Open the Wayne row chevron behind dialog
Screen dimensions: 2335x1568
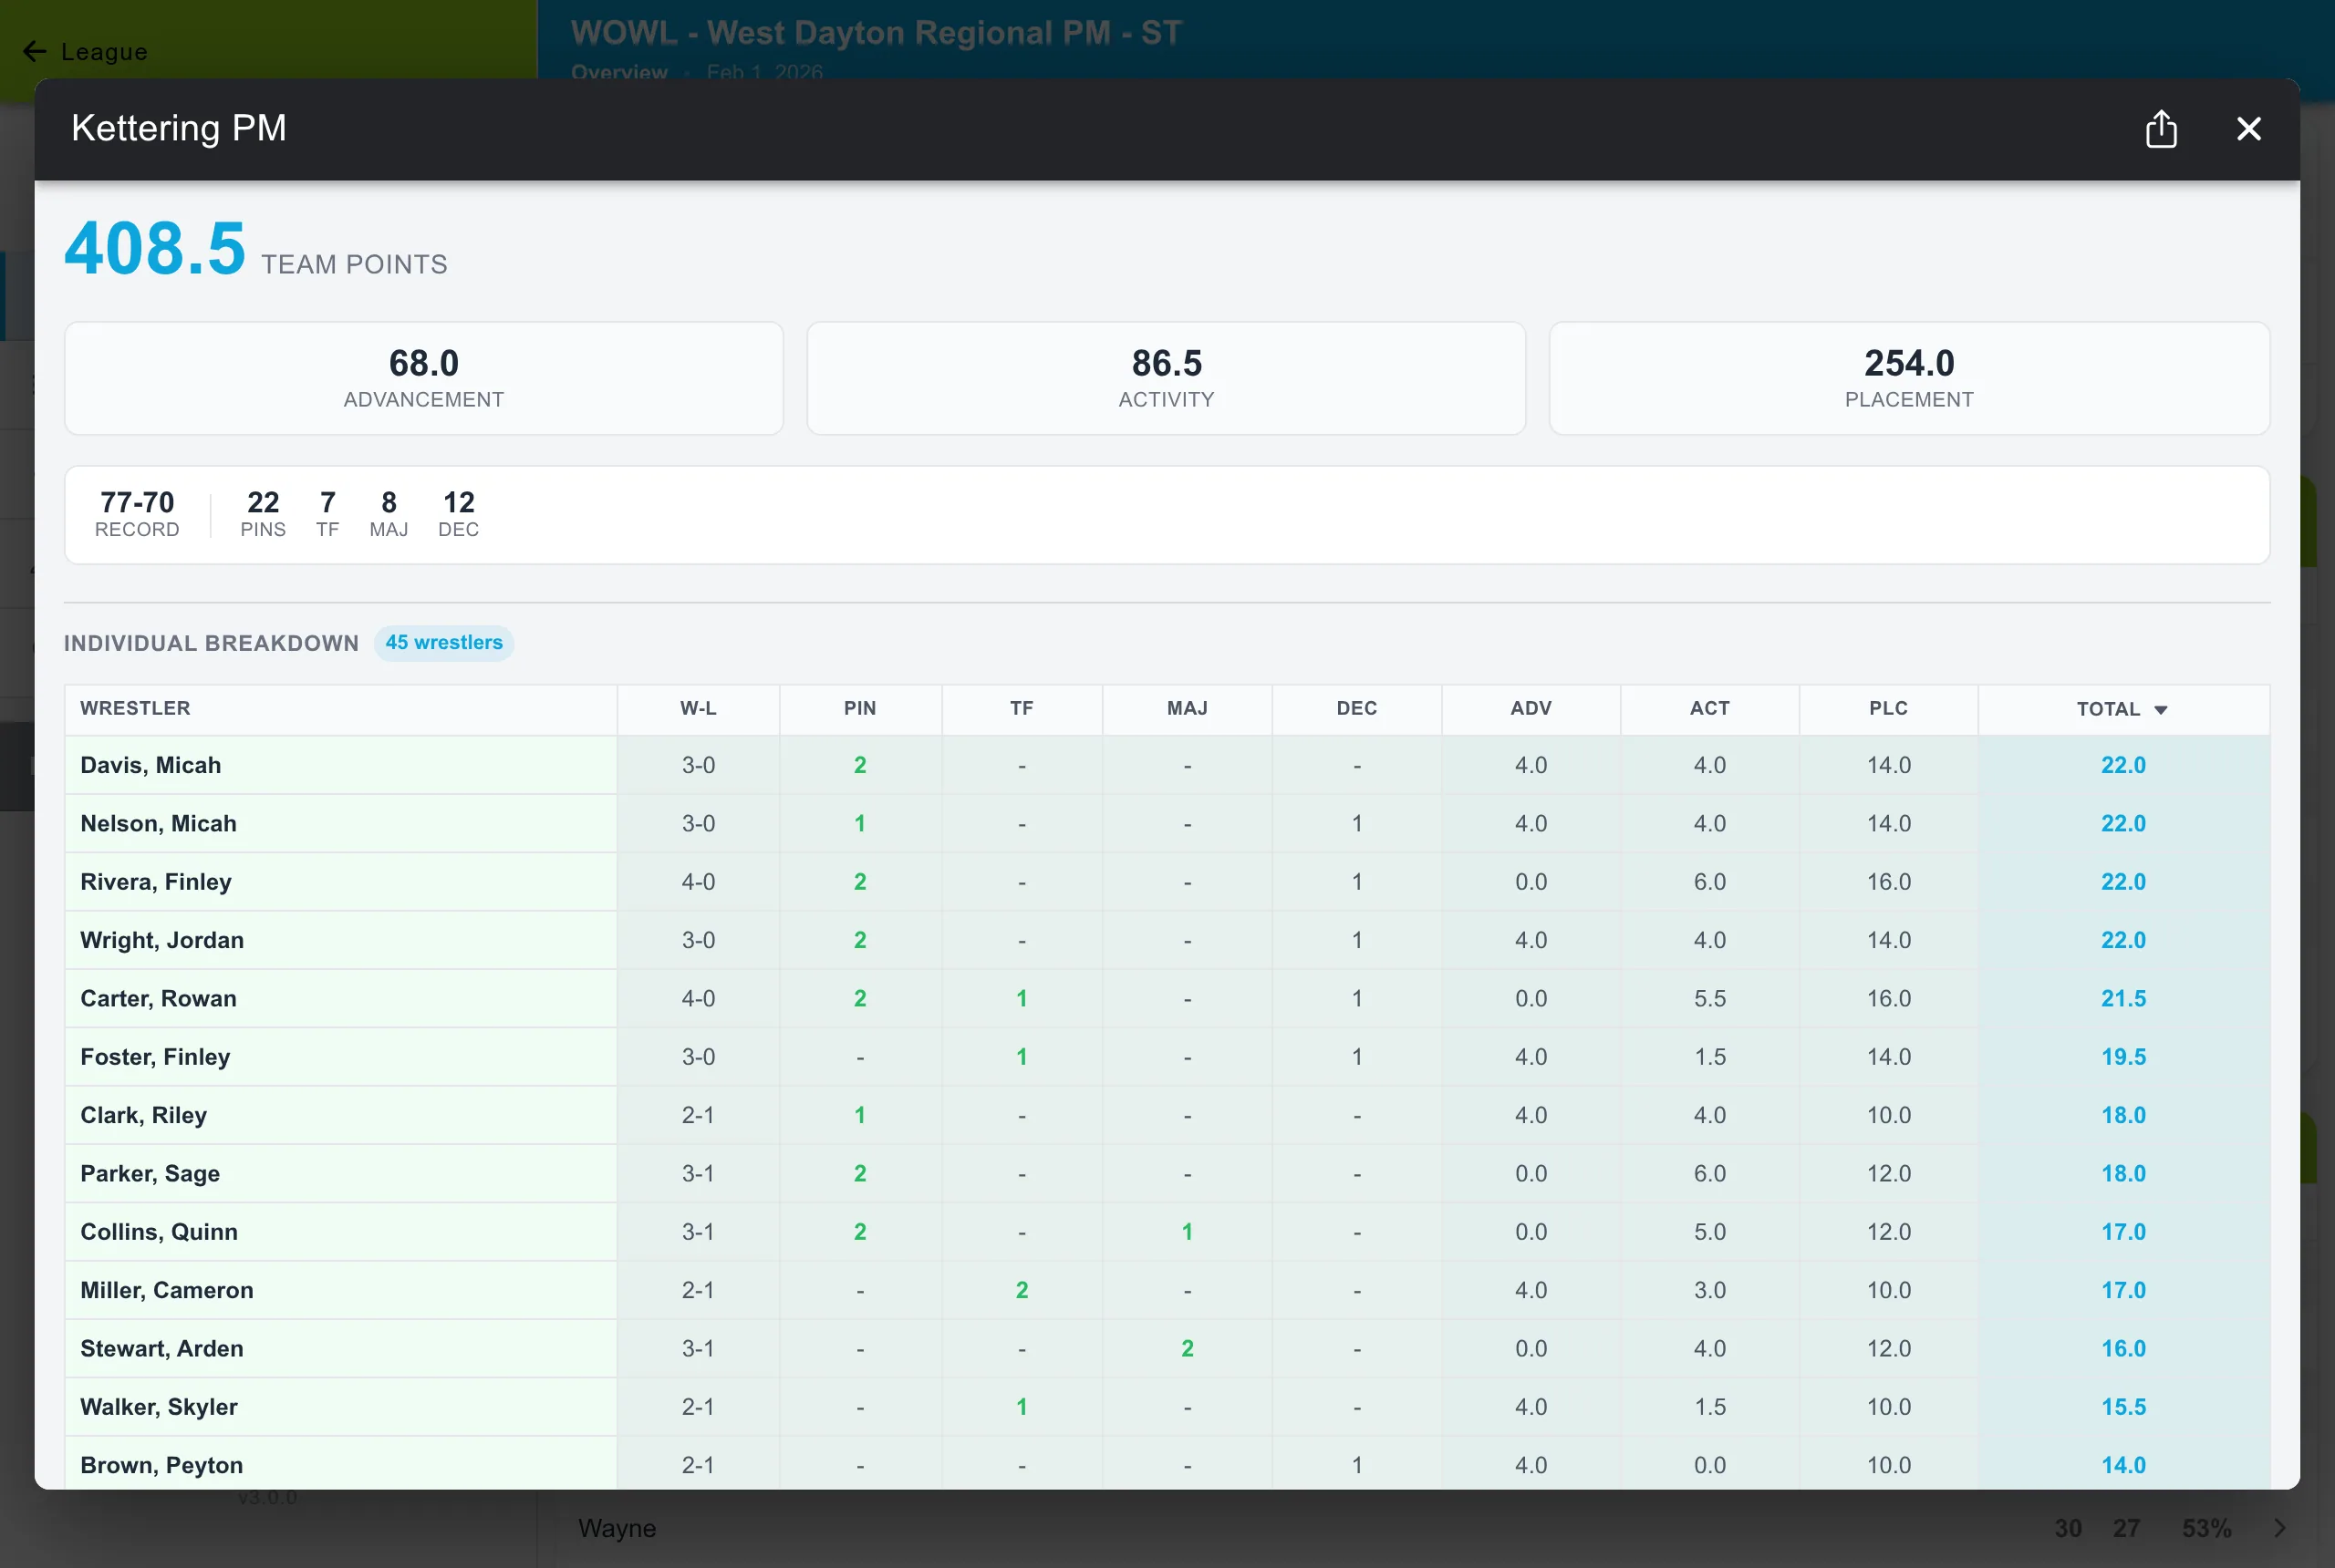point(2279,1528)
